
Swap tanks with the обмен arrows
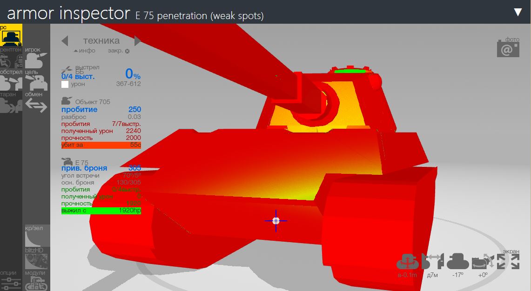pyautogui.click(x=36, y=103)
